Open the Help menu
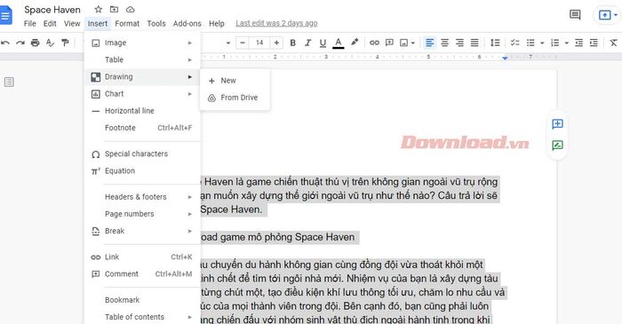Screen dimensions: 622x324 tap(217, 23)
